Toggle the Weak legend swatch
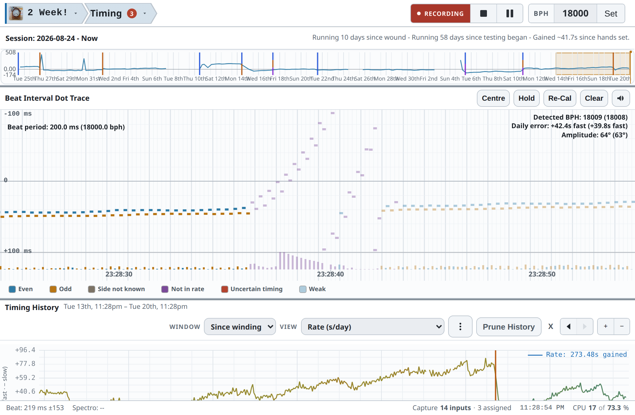The width and height of the screenshot is (635, 415). pos(303,289)
